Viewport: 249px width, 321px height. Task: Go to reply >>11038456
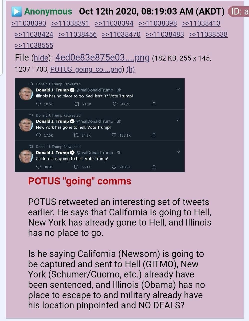click(77, 34)
